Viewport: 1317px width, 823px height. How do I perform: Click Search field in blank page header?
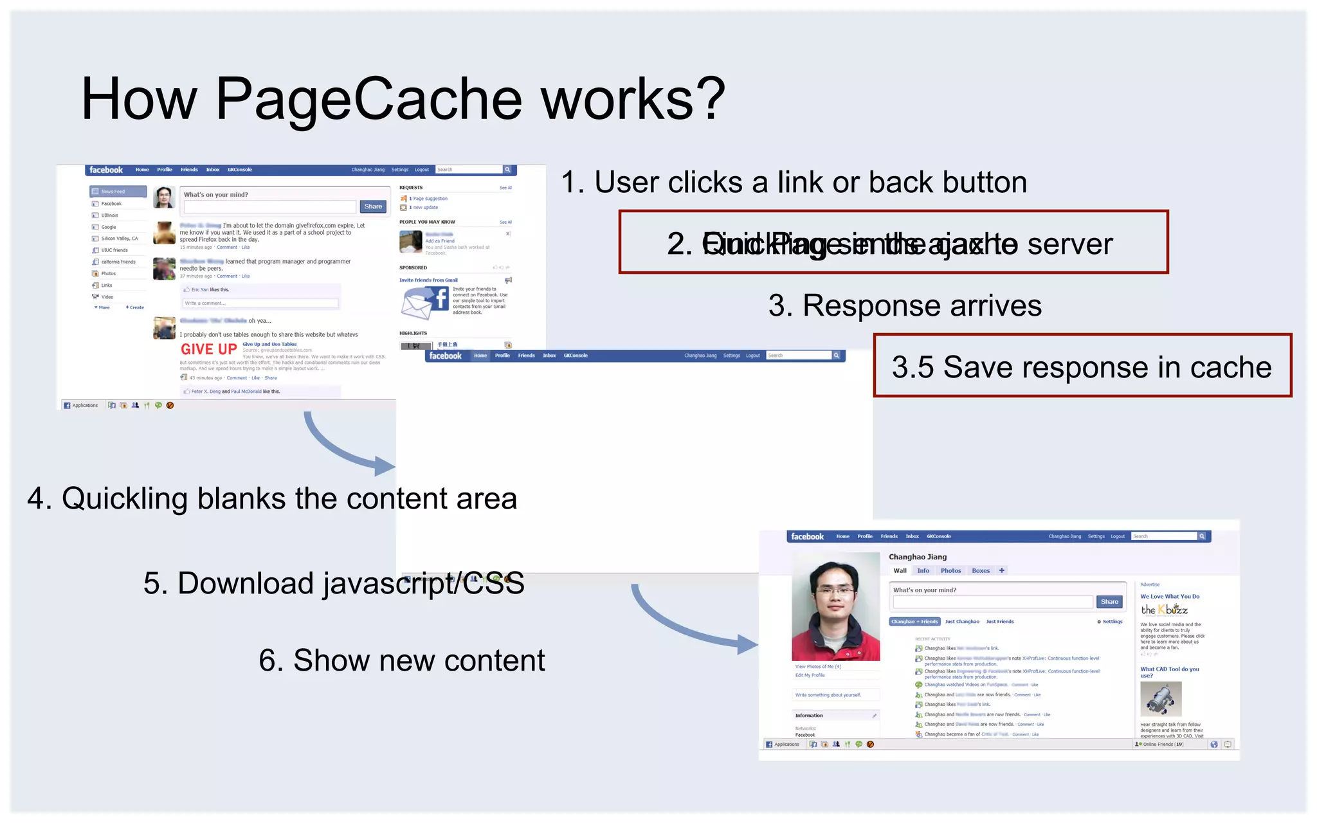click(x=799, y=356)
